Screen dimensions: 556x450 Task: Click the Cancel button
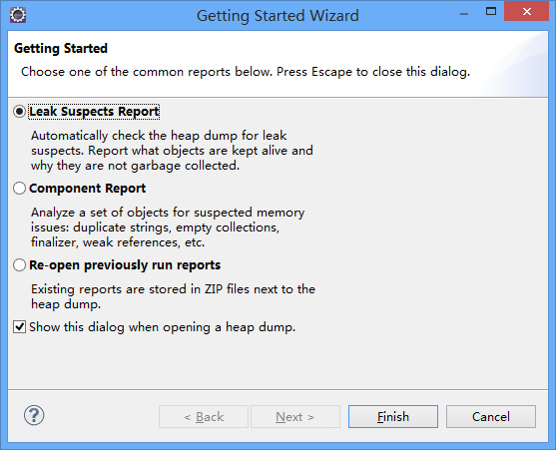(491, 417)
